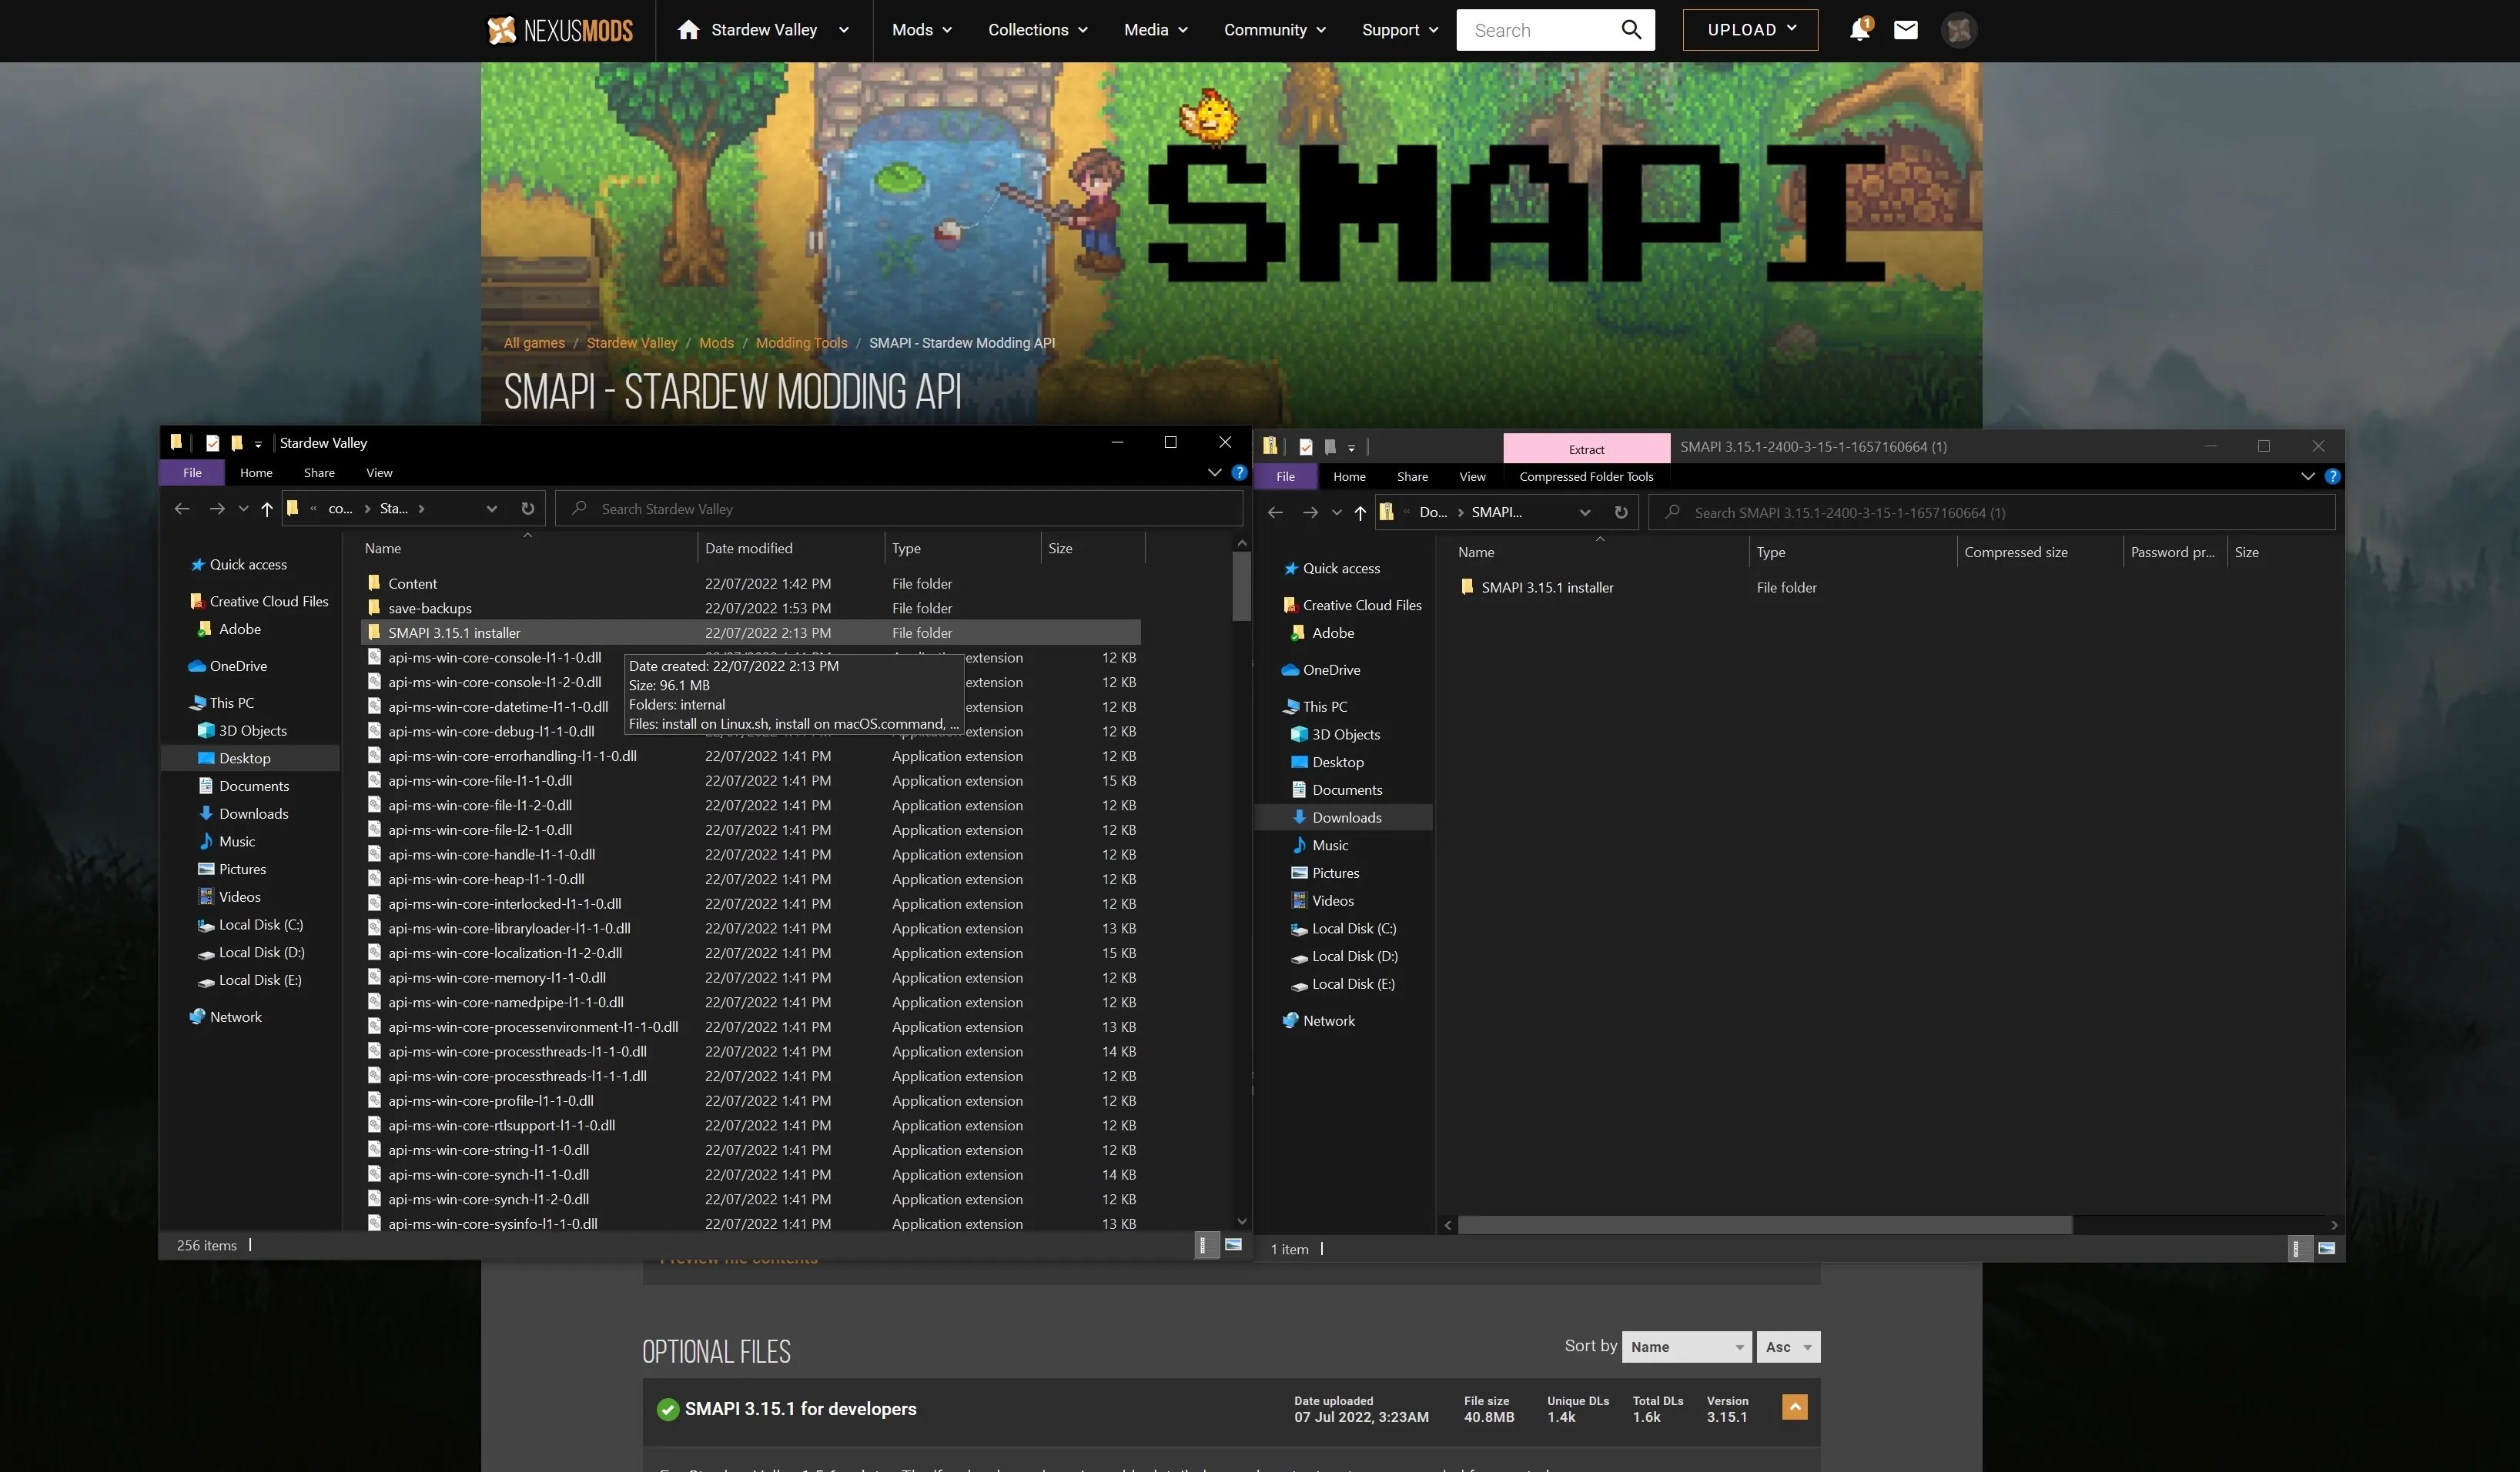Collapse the SMAPI 3.15.1 for developers file entry
The image size is (2520, 1472).
1795,1408
